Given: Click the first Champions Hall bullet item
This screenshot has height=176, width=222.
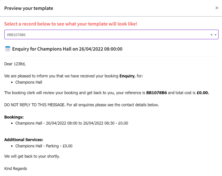Looking at the screenshot, I should pos(29,82).
